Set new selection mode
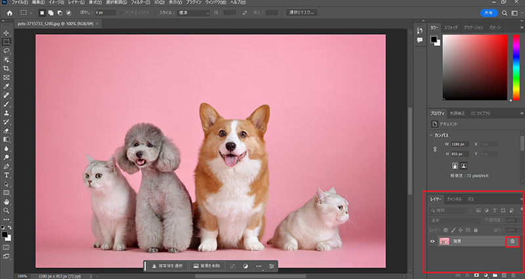Image resolution: width=525 pixels, height=279 pixels. click(42, 13)
